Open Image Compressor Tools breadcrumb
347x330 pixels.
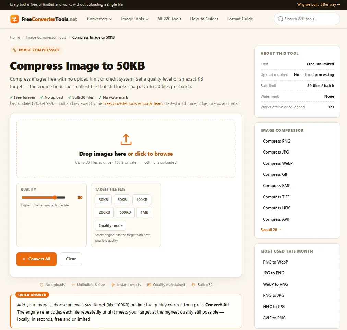click(46, 37)
